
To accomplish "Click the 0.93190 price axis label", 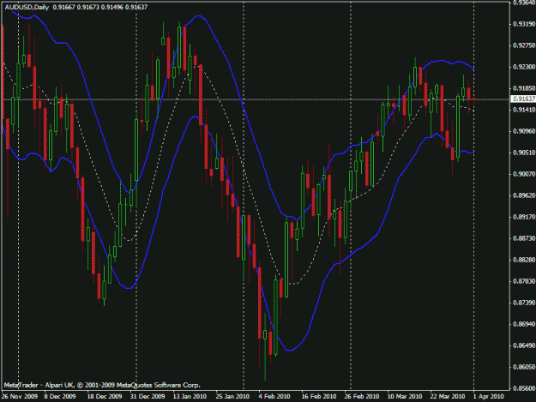I will [524, 24].
